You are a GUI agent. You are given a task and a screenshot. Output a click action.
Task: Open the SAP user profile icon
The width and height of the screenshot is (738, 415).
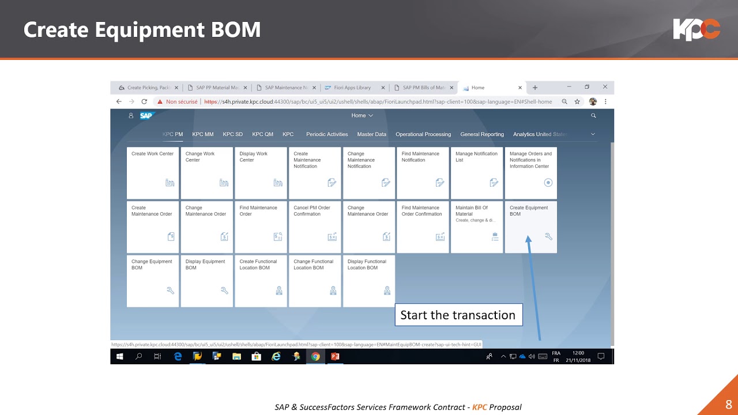(x=131, y=116)
